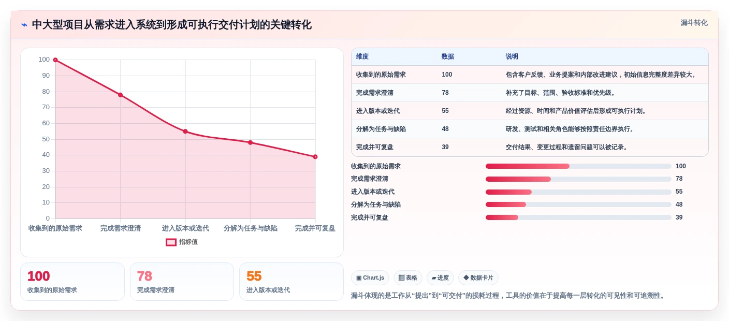This screenshot has width=729, height=321.
Task: Click the table value 48
Action: point(445,129)
